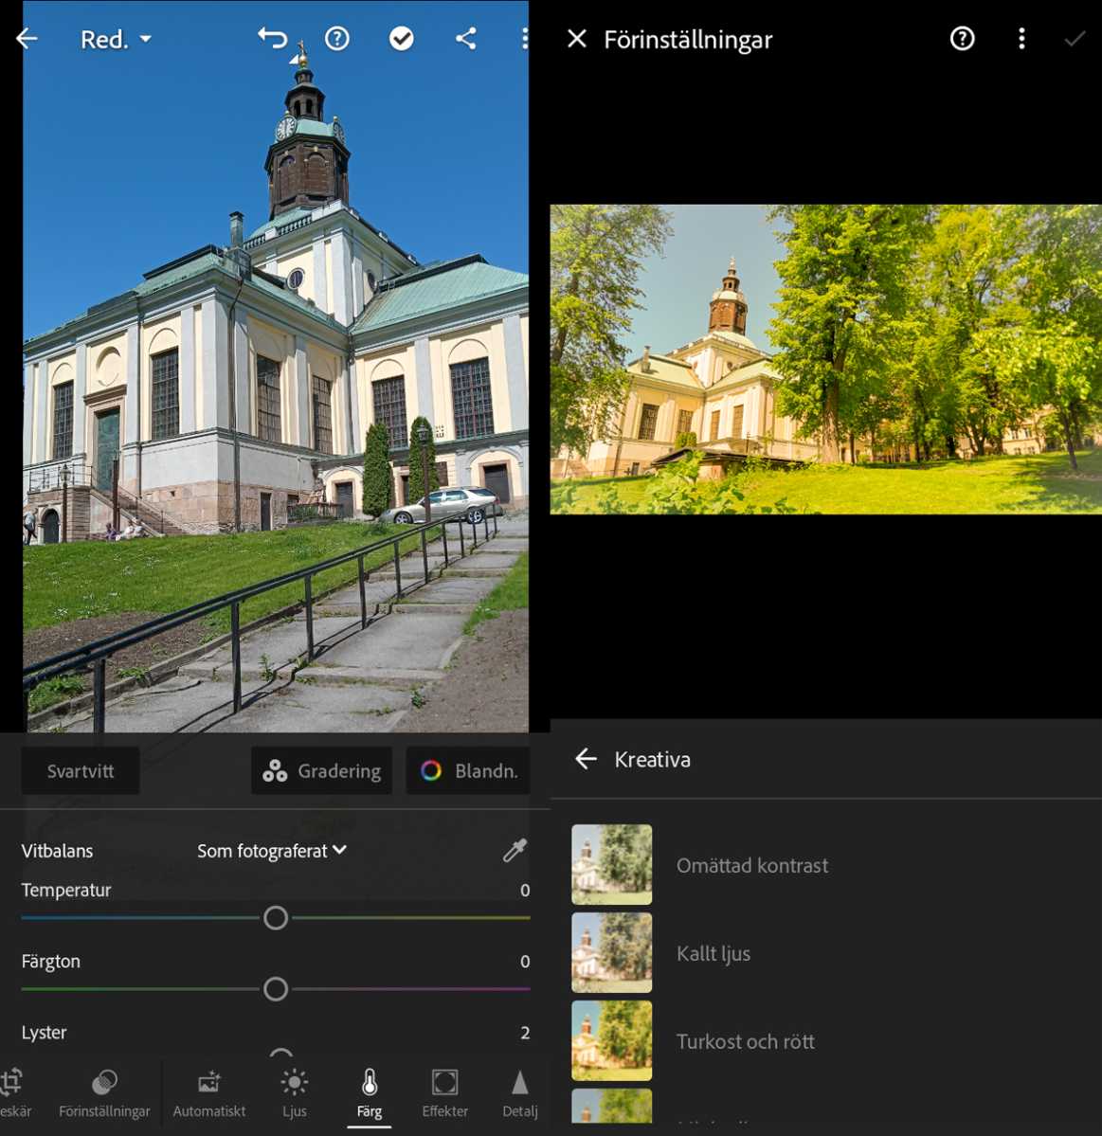Expand the Som fotograferat white balance dropdown
Image resolution: width=1102 pixels, height=1136 pixels.
pos(272,851)
